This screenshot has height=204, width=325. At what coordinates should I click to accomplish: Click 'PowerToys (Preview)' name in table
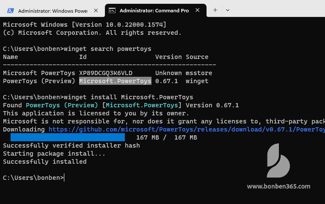coord(39,81)
